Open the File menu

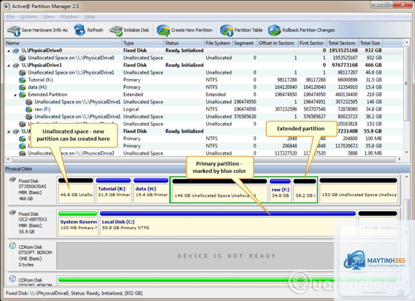[x=10, y=17]
